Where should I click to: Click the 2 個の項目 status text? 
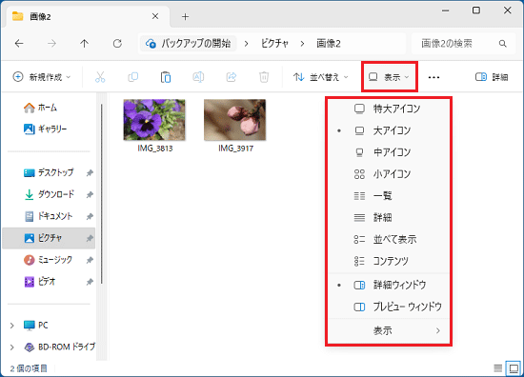(x=29, y=368)
